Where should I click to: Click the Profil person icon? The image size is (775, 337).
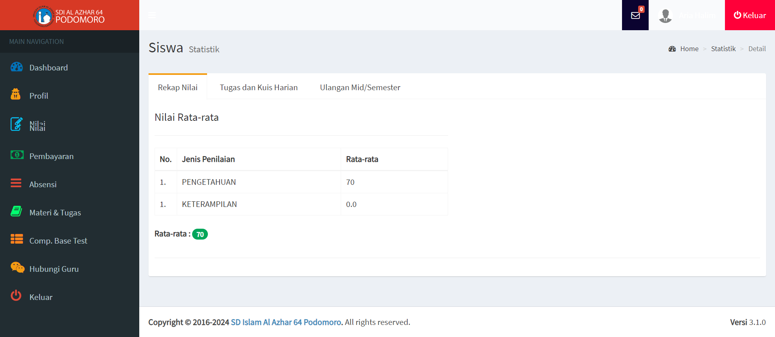pos(16,94)
